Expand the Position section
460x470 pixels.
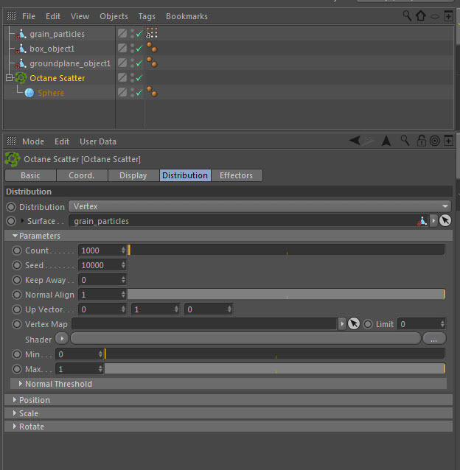pyautogui.click(x=15, y=400)
